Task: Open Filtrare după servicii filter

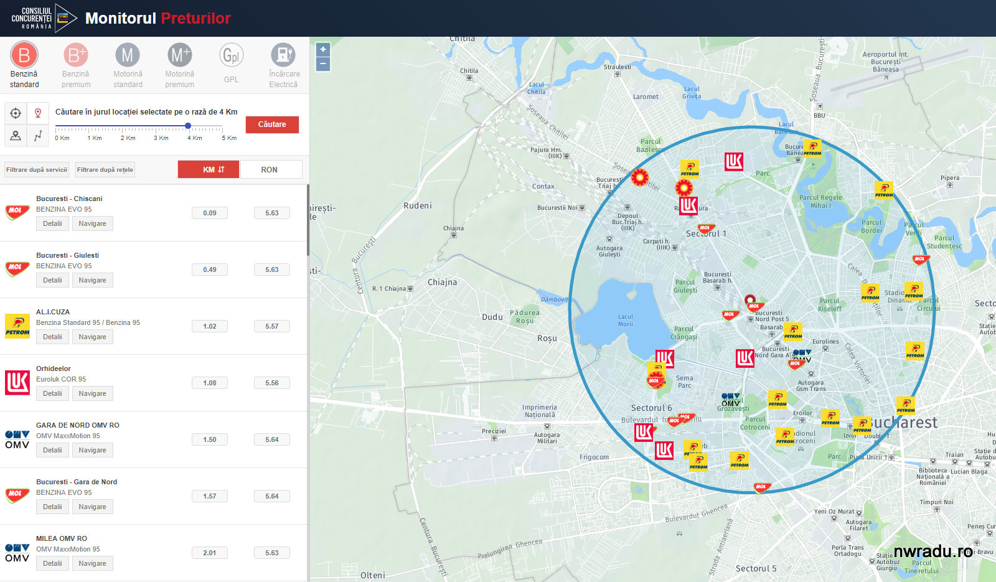Action: (x=37, y=169)
